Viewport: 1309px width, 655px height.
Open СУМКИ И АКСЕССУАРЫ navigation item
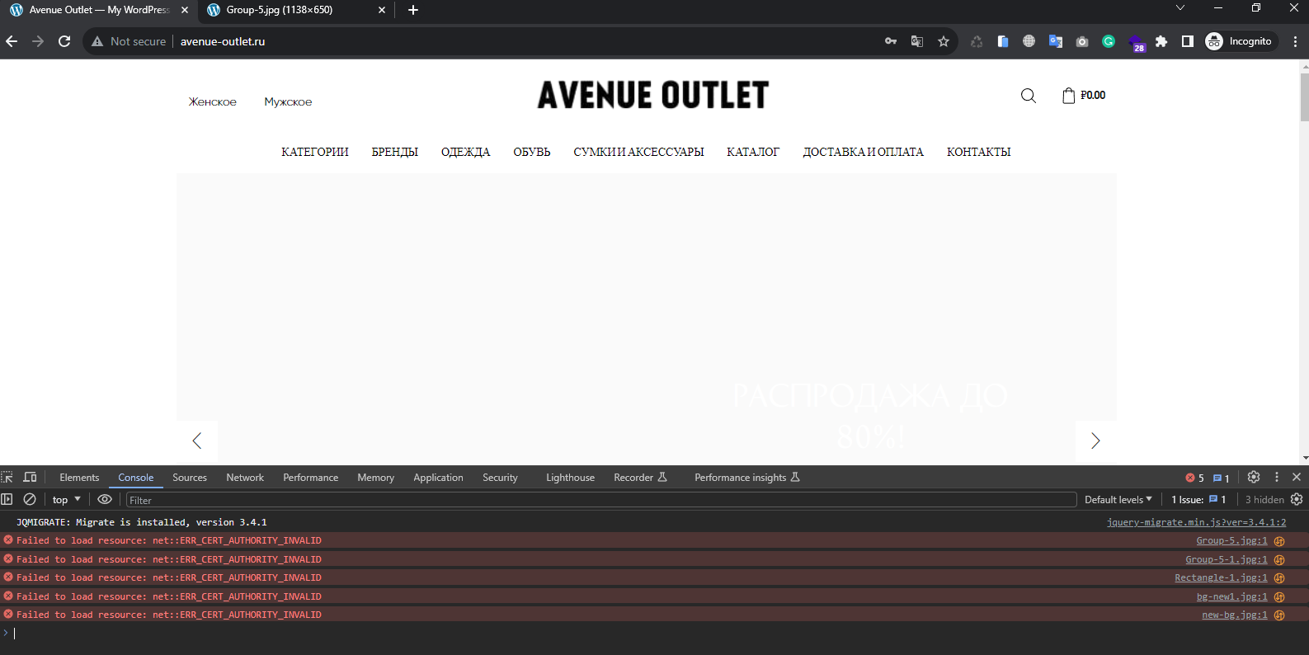tap(639, 152)
